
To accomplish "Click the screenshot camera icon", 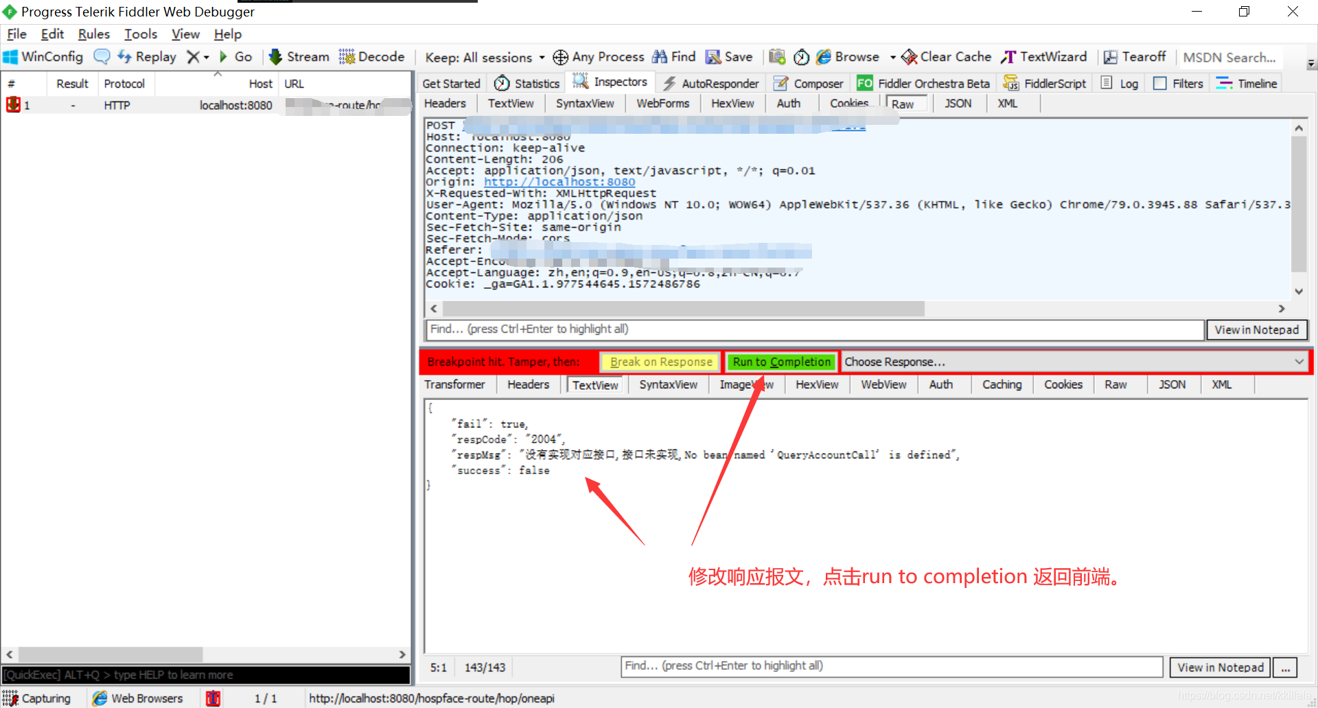I will (777, 57).
